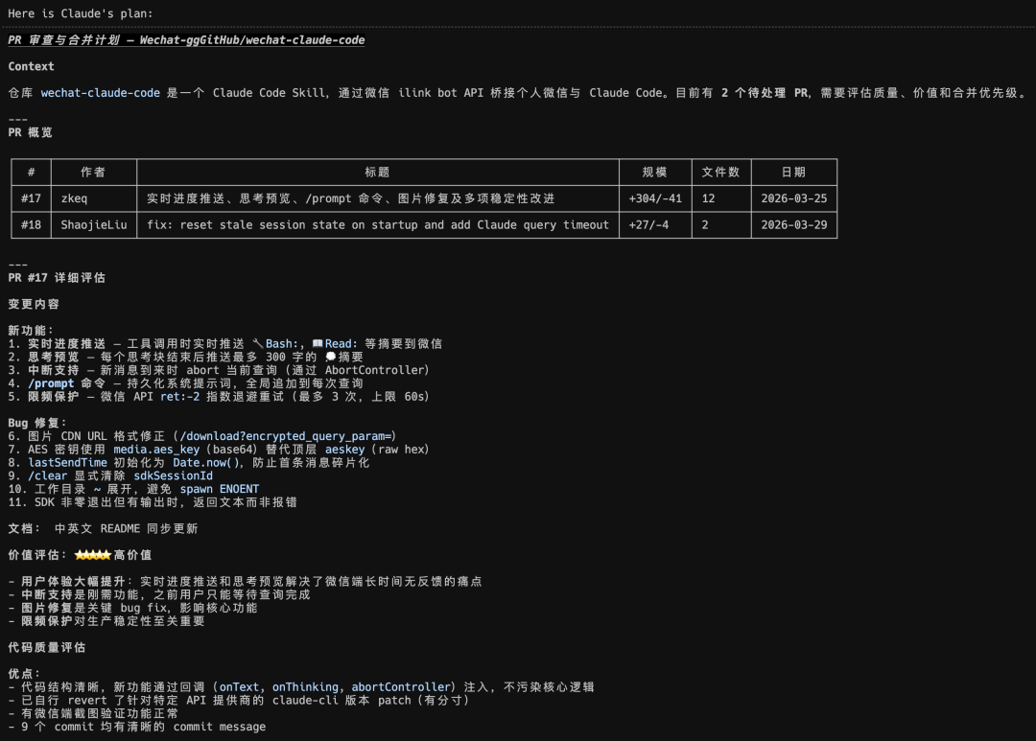The width and height of the screenshot is (1036, 741).
Task: Click the '文档:' line about README updates
Action: [x=103, y=528]
